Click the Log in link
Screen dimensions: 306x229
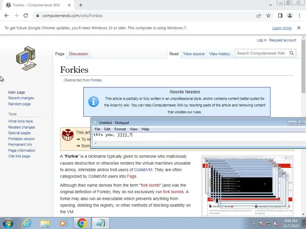[261, 40]
